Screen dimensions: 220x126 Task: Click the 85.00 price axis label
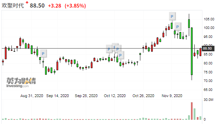(208, 54)
